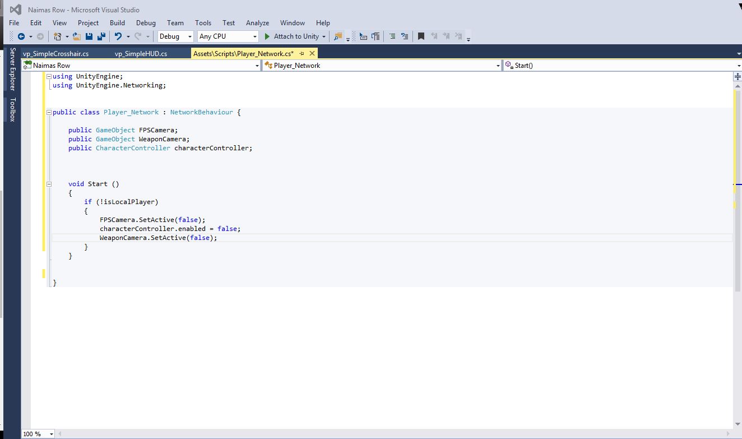This screenshot has height=439, width=742.
Task: Switch to the vp_SimpleCrosshair.cs tab
Action: coord(55,54)
